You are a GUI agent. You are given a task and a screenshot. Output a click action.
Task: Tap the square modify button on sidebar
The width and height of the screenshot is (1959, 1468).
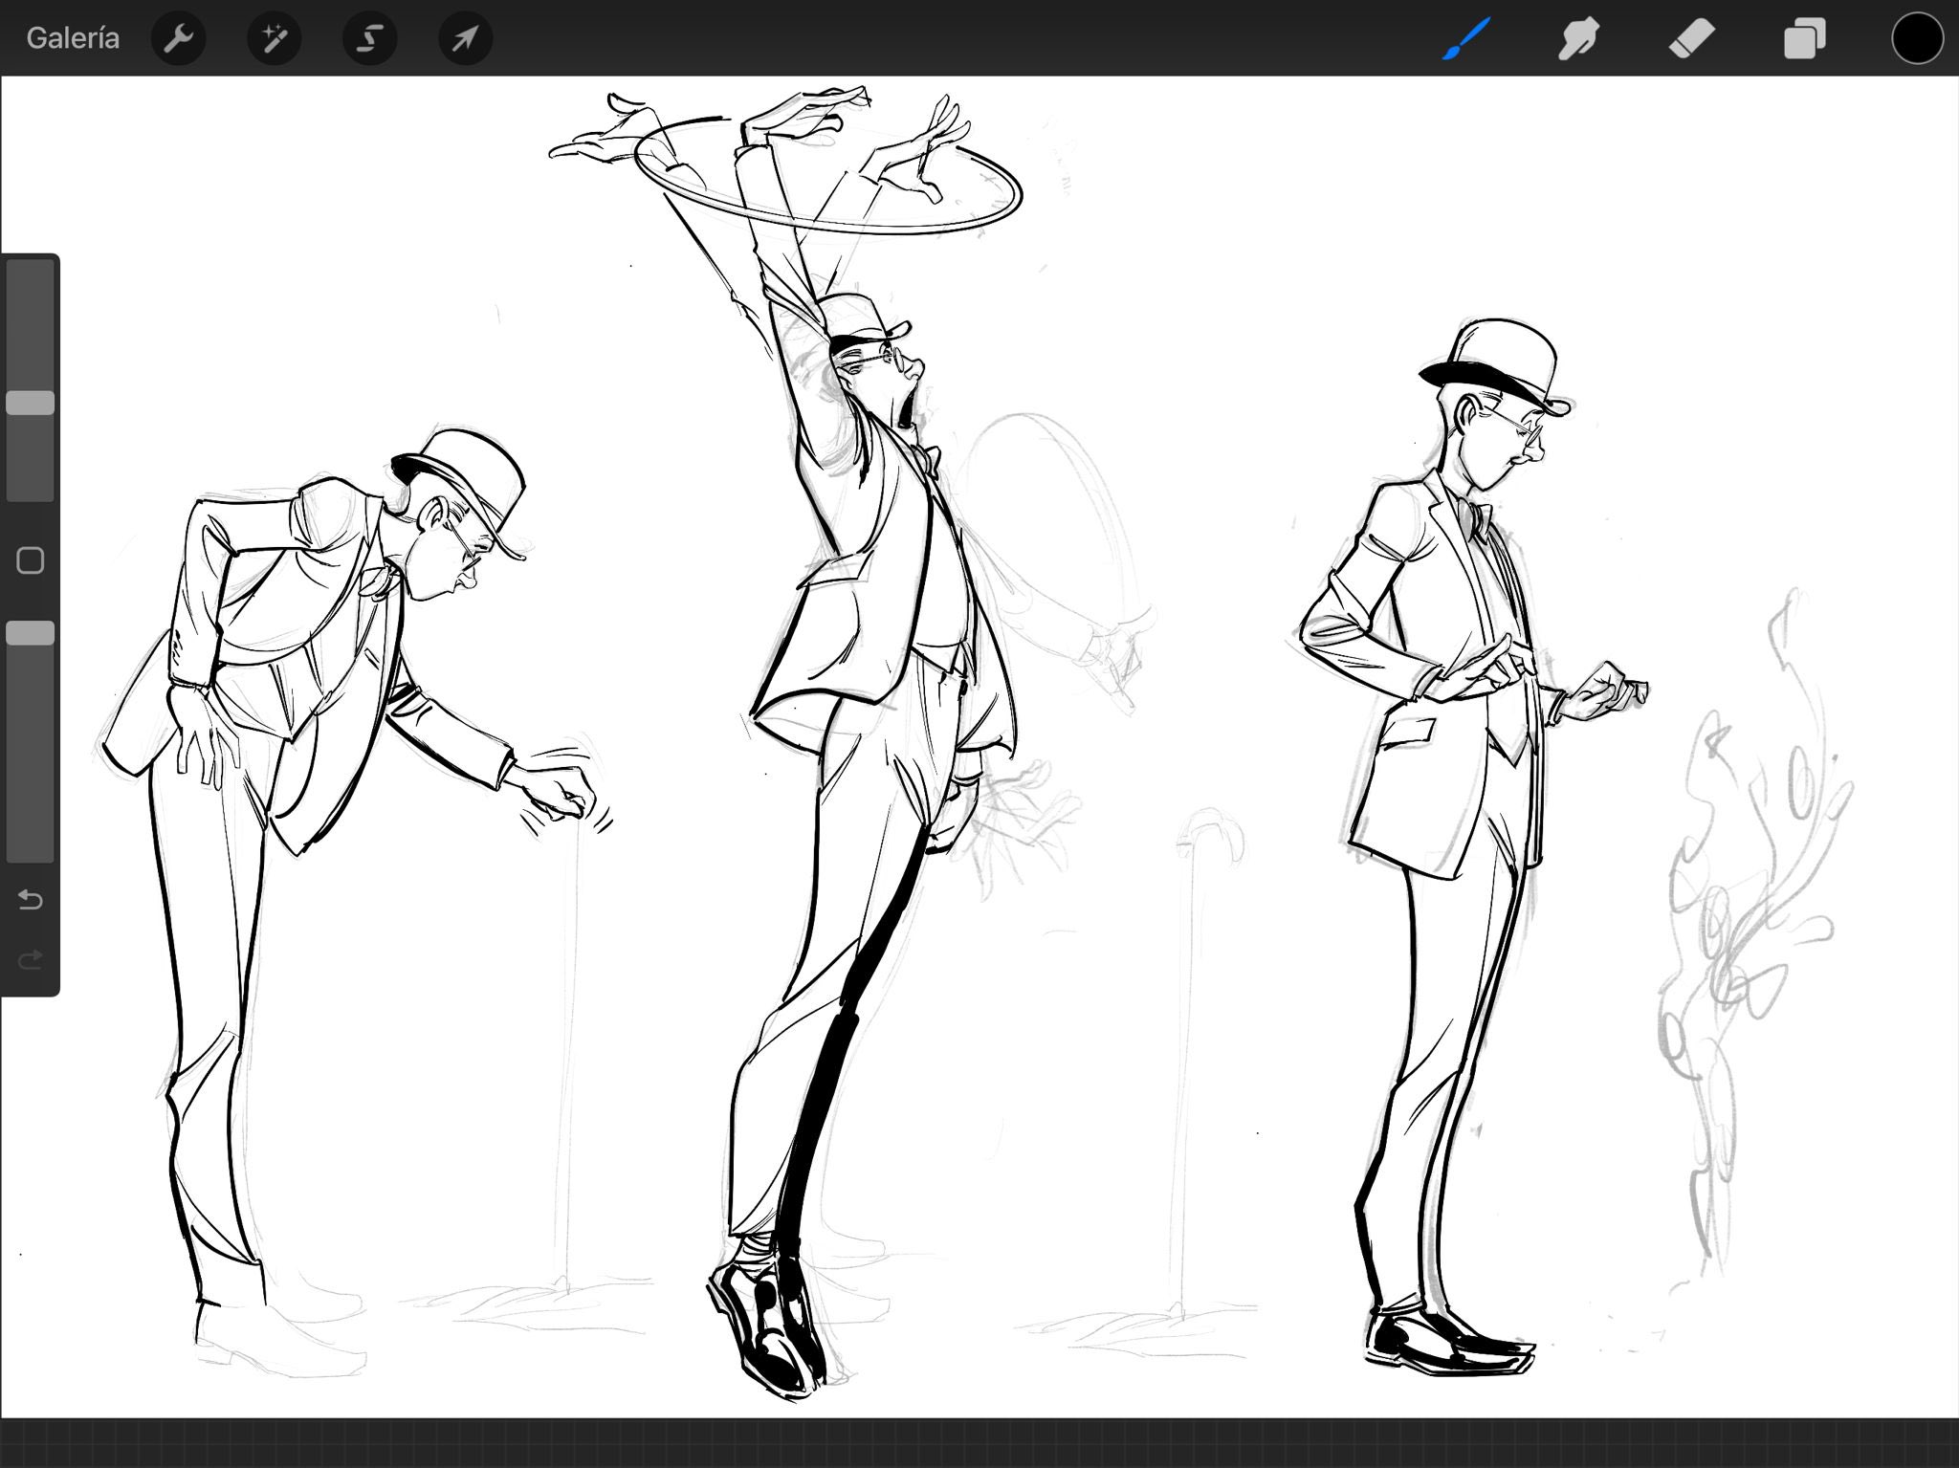pos(31,560)
